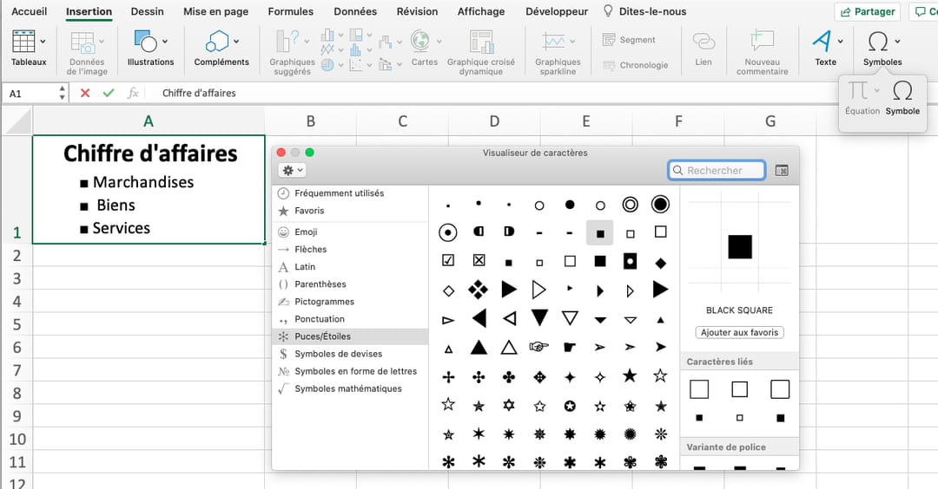Click the Partager share button
This screenshot has width=938, height=489.
click(868, 12)
